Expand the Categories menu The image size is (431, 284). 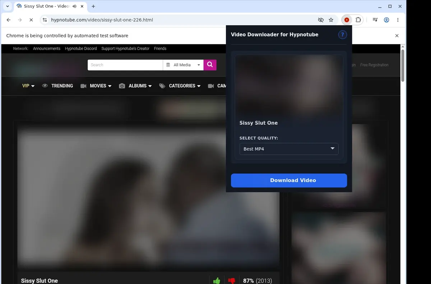pos(180,86)
